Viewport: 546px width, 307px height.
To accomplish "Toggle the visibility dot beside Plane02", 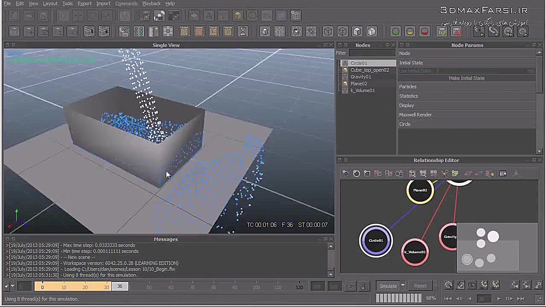I will coord(345,84).
